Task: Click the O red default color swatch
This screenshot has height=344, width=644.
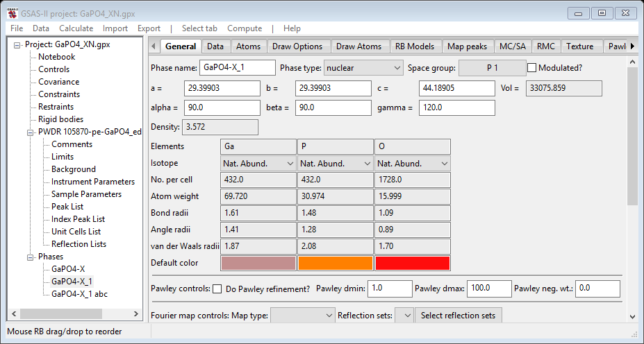Action: click(413, 264)
